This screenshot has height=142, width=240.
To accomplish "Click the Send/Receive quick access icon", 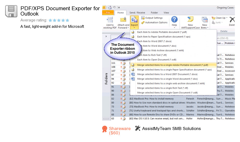I will pos(110,7).
